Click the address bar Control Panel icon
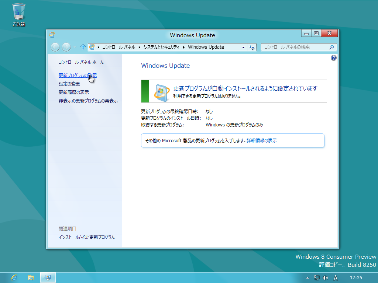The height and width of the screenshot is (283, 378). 92,47
